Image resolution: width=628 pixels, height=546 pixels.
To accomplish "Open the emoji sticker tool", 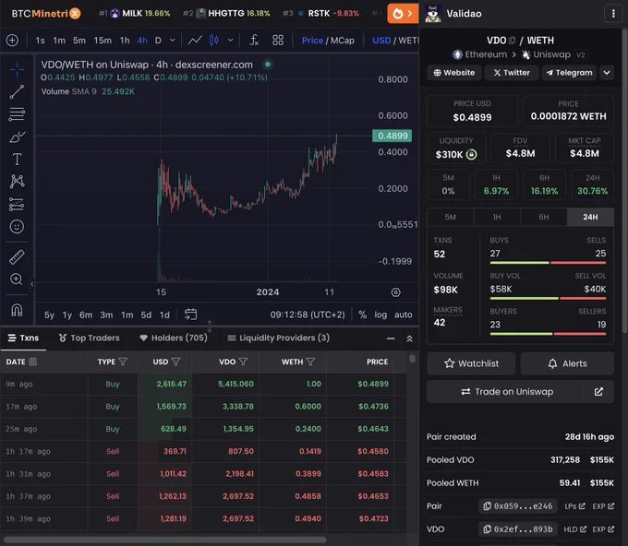I will point(17,227).
